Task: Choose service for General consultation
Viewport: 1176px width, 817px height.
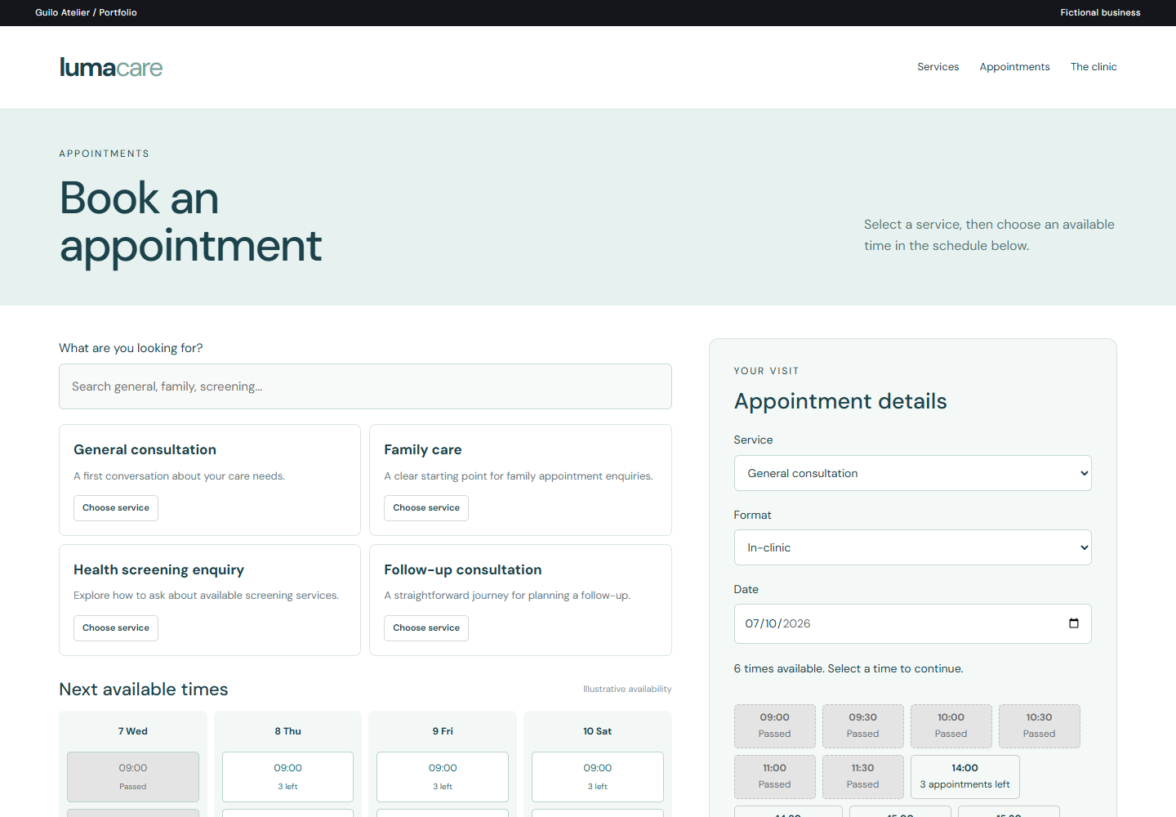Action: click(116, 508)
